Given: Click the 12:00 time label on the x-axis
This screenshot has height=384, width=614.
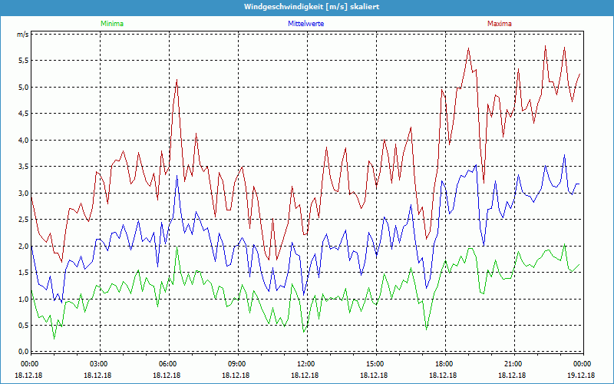Looking at the screenshot, I should point(305,364).
